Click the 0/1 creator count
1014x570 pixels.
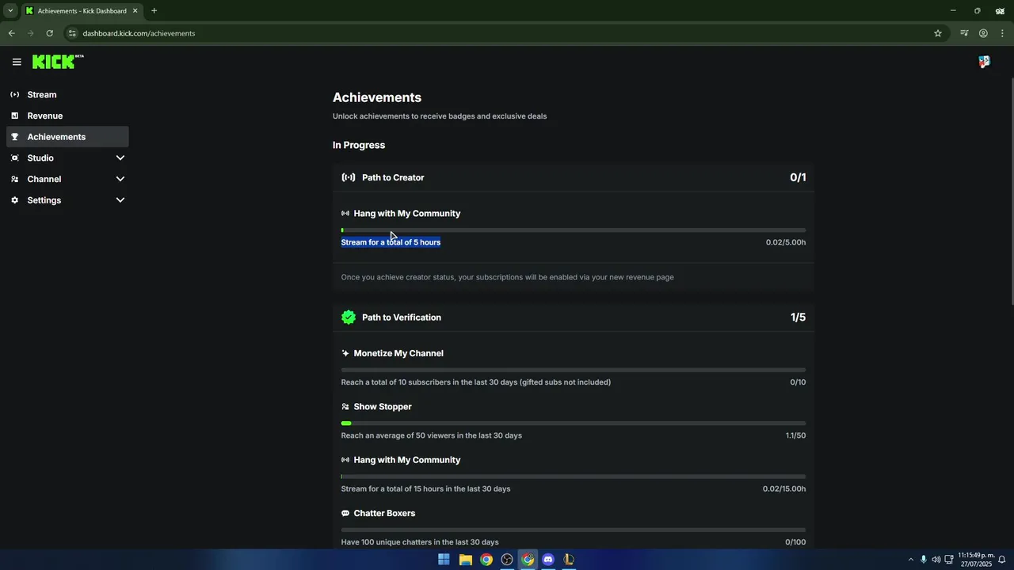pos(798,177)
